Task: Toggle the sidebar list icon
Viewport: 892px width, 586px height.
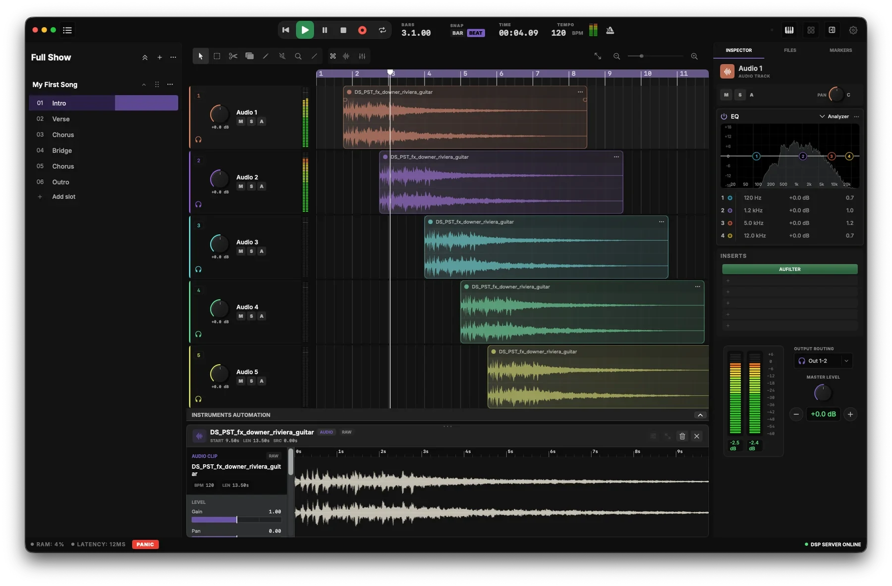Action: pos(68,30)
